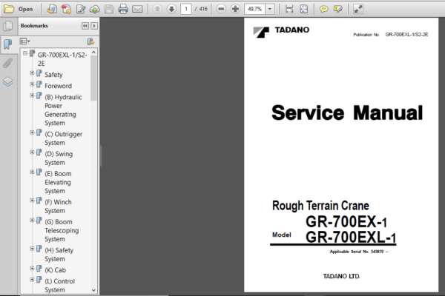This screenshot has width=445, height=296.
Task: Open the Layers panel icon
Action: click(8, 82)
